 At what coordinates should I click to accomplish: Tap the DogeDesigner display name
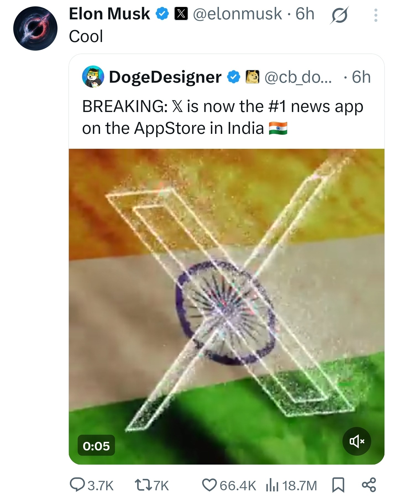[165, 77]
